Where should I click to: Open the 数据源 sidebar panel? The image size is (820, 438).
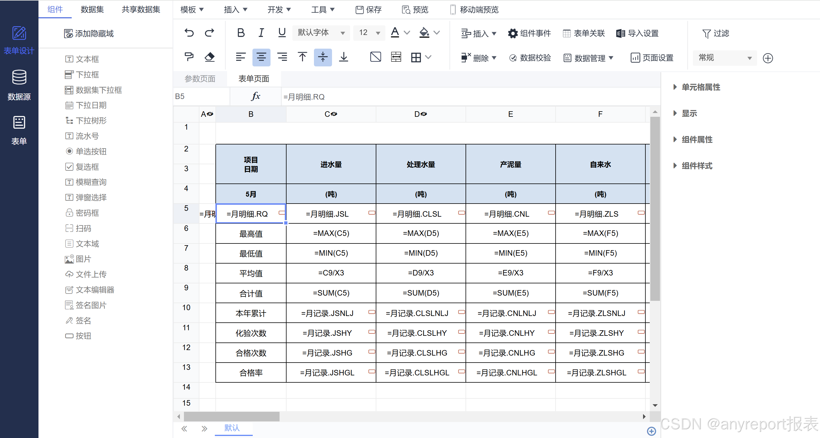[x=19, y=85]
